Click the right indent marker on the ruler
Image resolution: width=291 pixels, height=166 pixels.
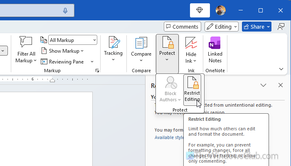point(52,80)
